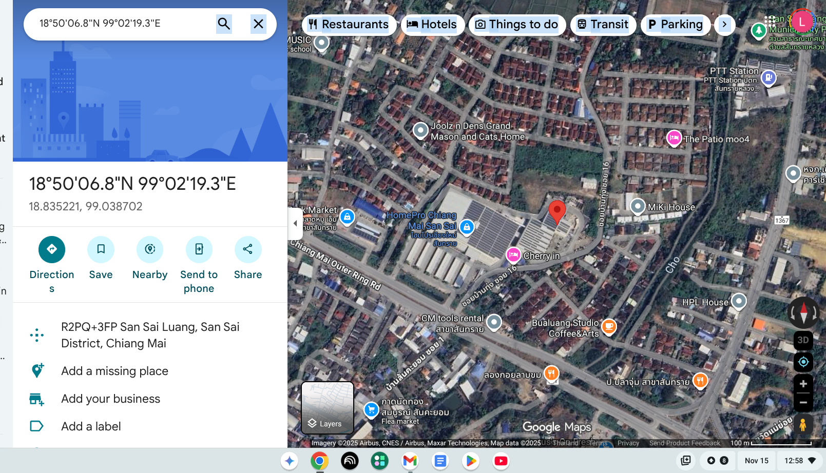
Task: Click the coordinates search input field
Action: pos(123,24)
